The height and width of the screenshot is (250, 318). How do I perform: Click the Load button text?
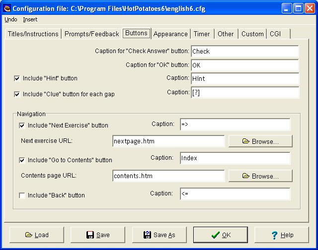[42, 235]
